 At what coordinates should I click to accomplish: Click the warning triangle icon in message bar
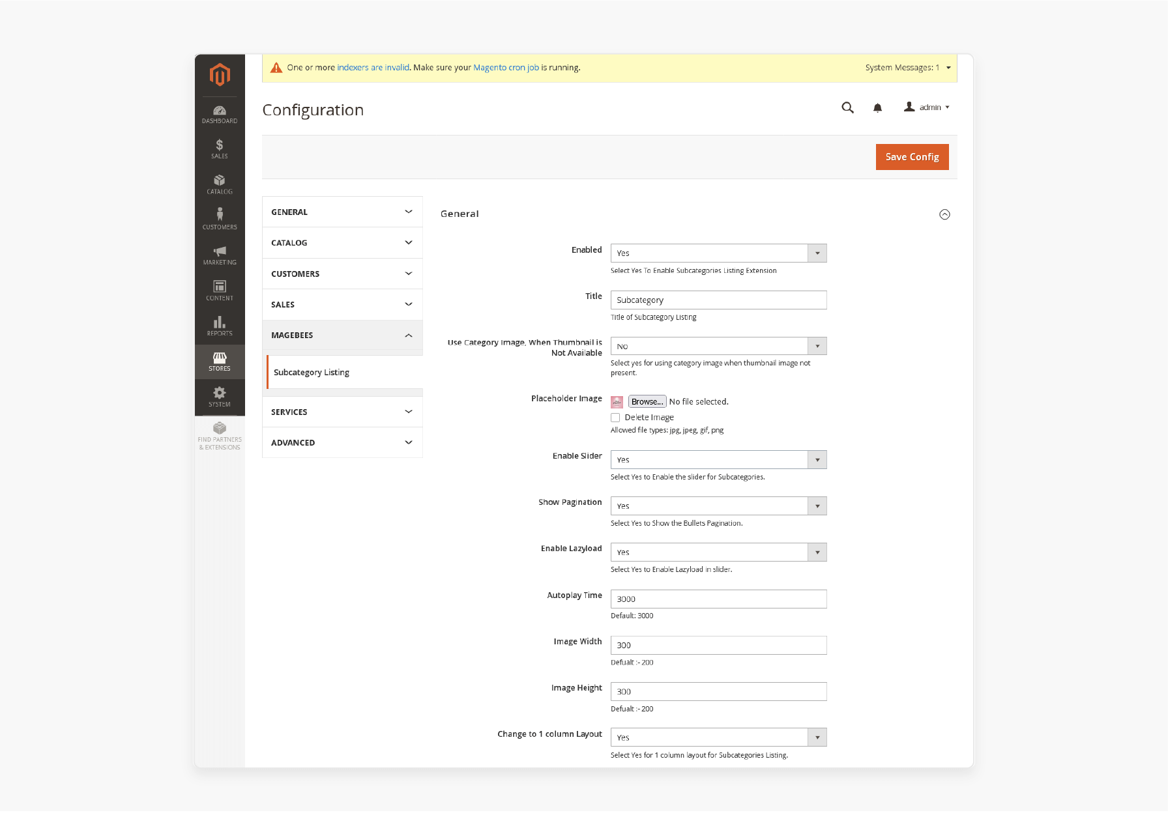click(x=276, y=68)
